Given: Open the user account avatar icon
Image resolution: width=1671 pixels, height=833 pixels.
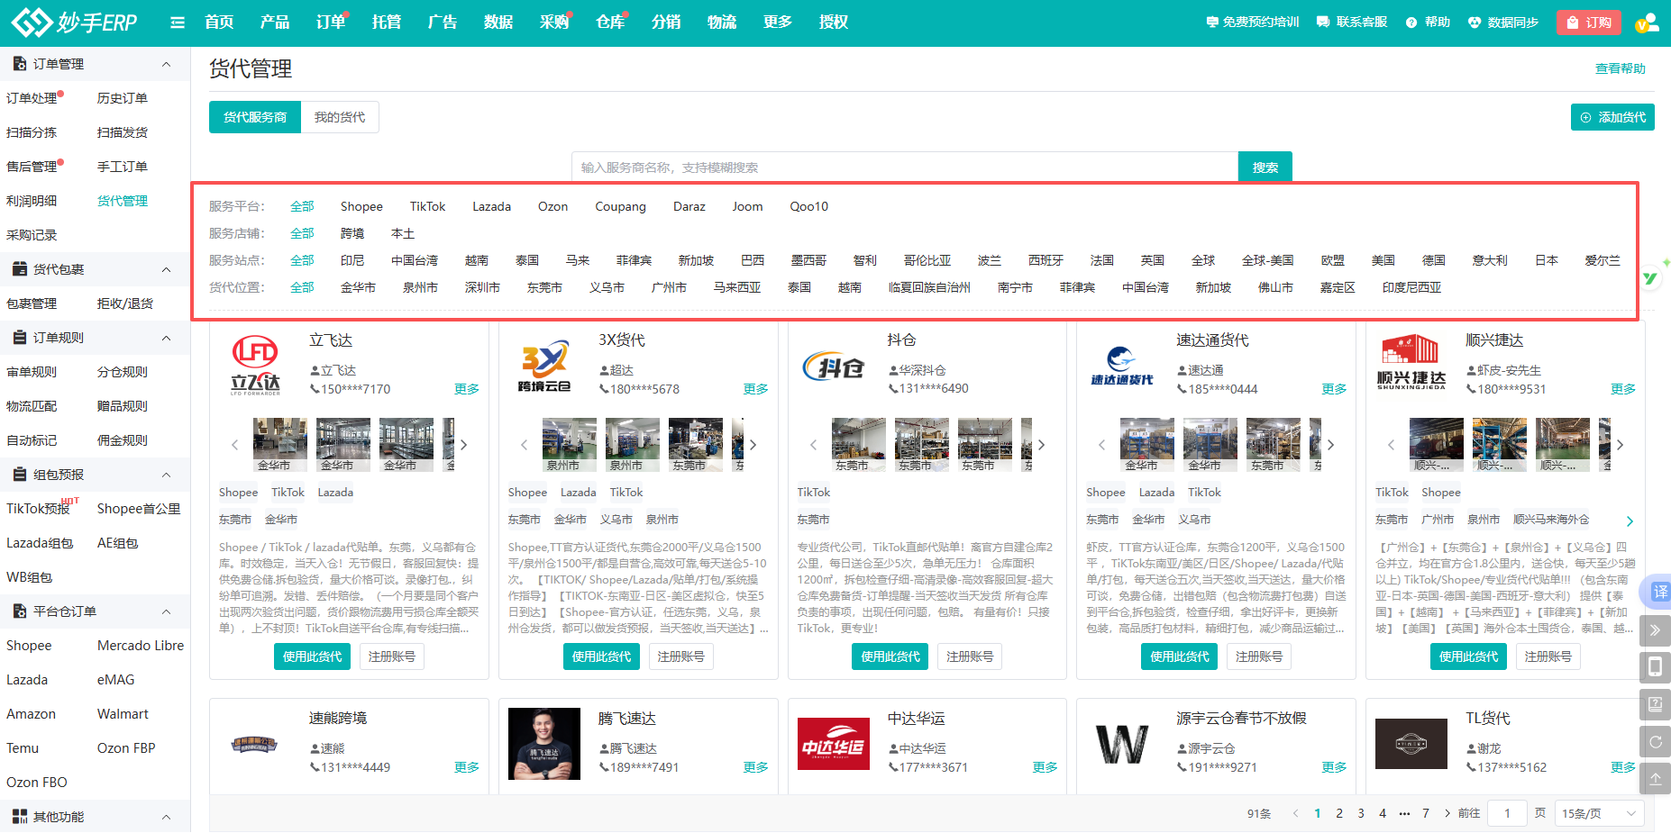Looking at the screenshot, I should click(1647, 23).
